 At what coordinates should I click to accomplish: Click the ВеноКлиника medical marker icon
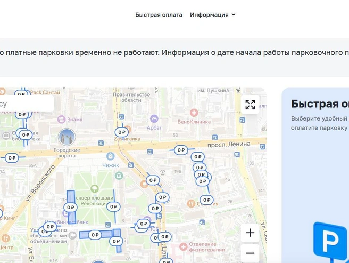pos(194,113)
